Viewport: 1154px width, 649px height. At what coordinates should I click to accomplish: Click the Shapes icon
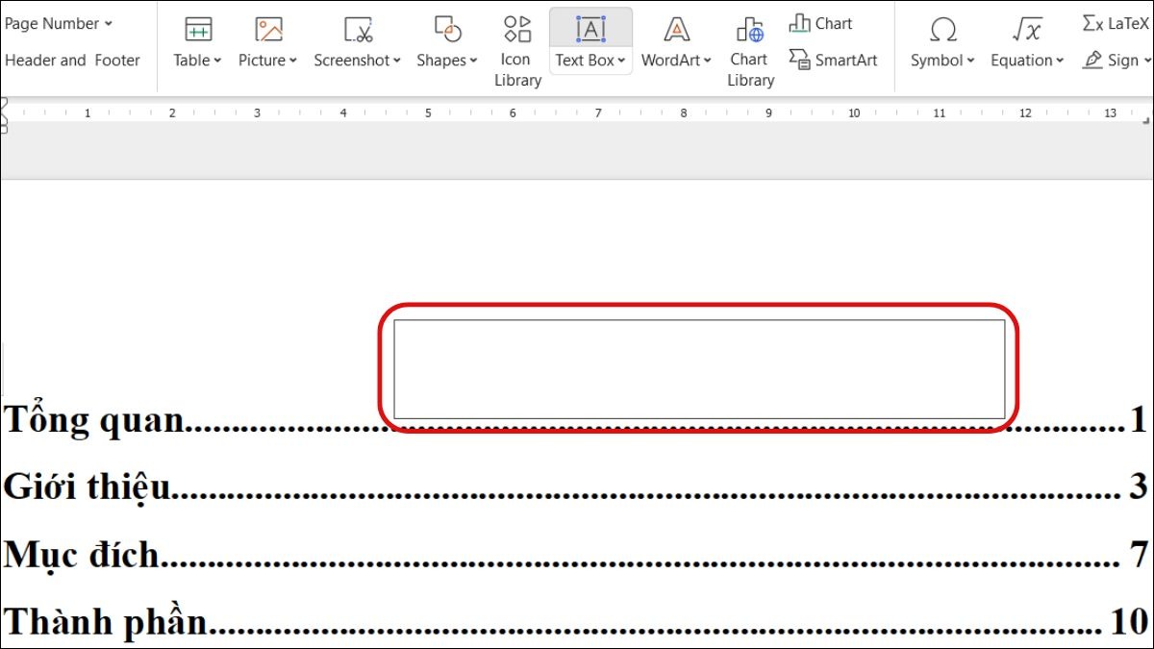click(x=447, y=29)
